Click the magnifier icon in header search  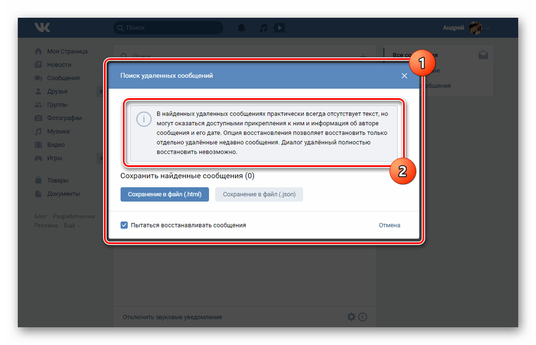point(120,28)
